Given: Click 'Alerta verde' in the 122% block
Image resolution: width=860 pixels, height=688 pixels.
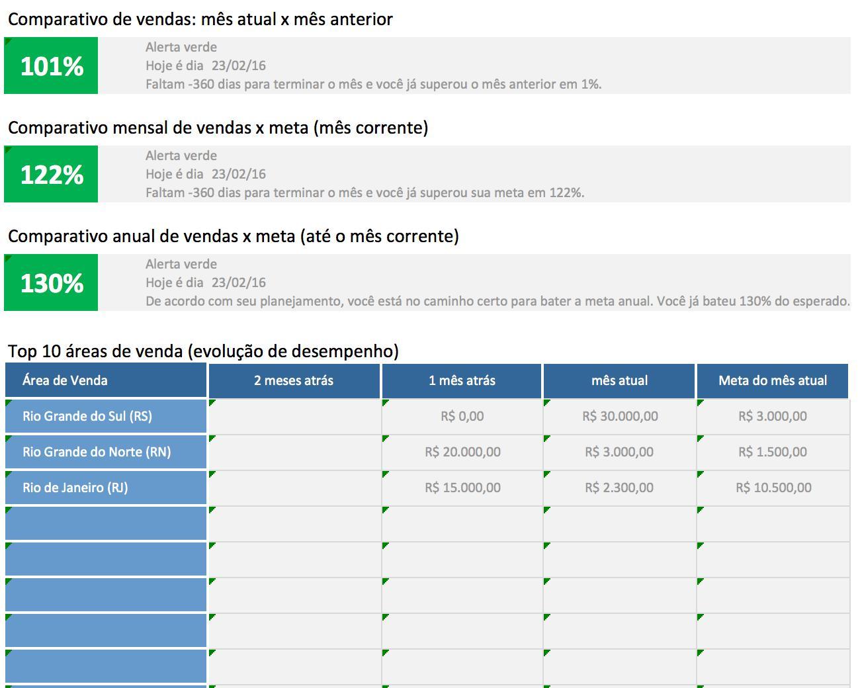Looking at the screenshot, I should pyautogui.click(x=181, y=155).
